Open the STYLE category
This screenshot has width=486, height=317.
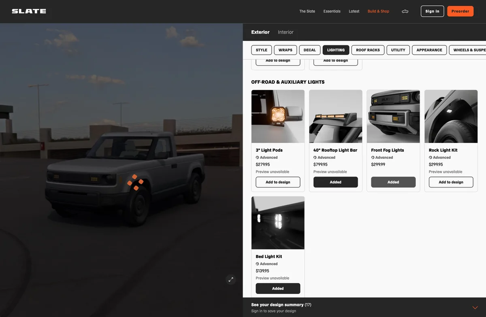click(x=262, y=50)
